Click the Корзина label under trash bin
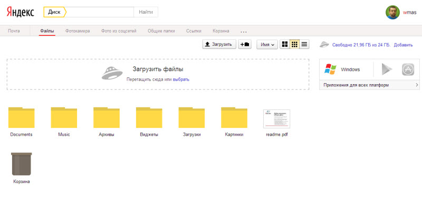422x201 pixels. 22,182
